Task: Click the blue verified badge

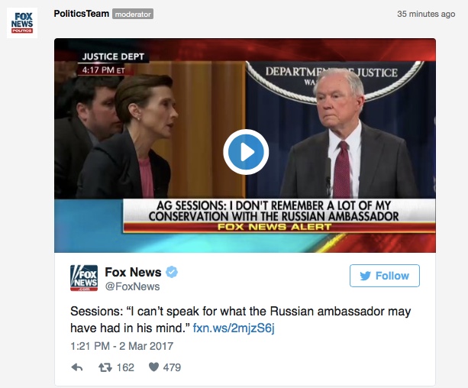Action: [x=172, y=272]
